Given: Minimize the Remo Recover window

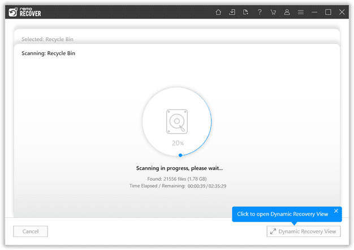Looking at the screenshot, I should pos(314,12).
